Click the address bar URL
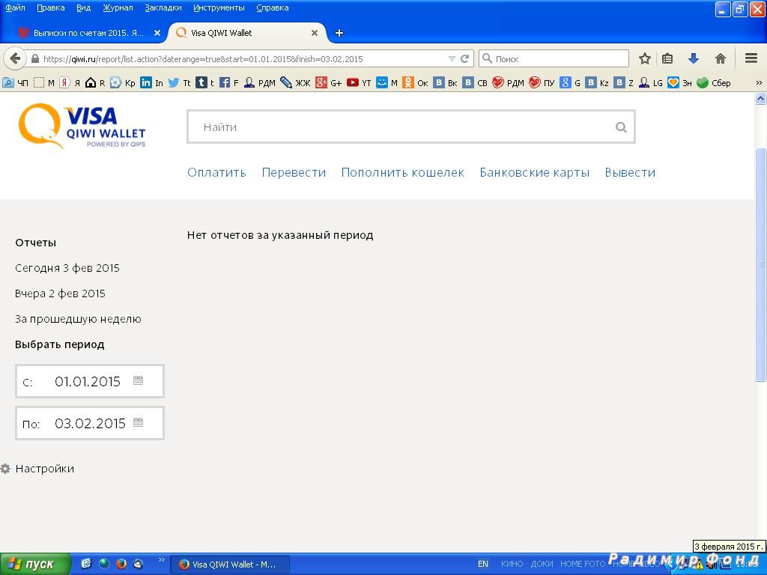Viewport: 767px width, 575px height. pyautogui.click(x=202, y=59)
